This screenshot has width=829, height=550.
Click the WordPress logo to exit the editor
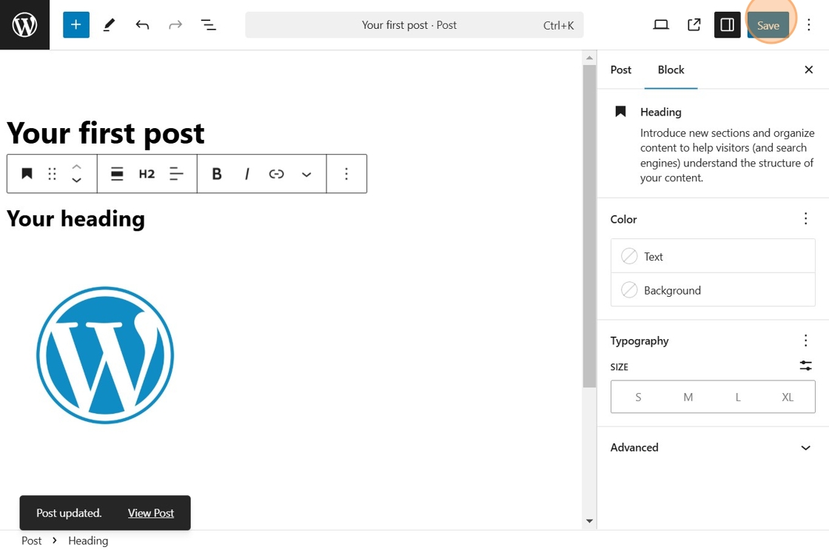(25, 25)
